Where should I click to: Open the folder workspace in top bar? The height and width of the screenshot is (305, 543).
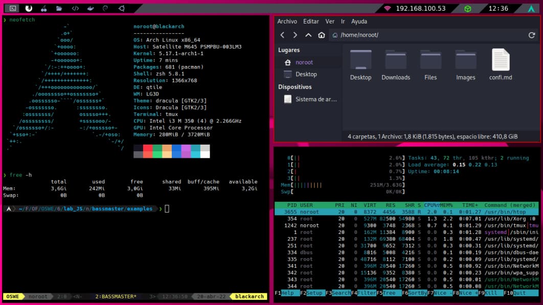[59, 8]
